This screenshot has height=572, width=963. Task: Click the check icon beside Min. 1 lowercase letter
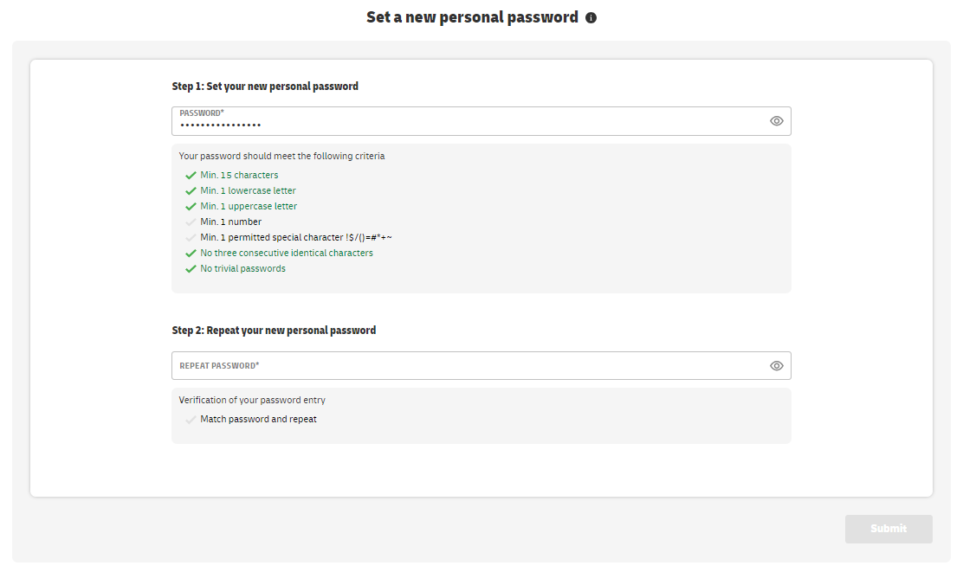point(191,191)
